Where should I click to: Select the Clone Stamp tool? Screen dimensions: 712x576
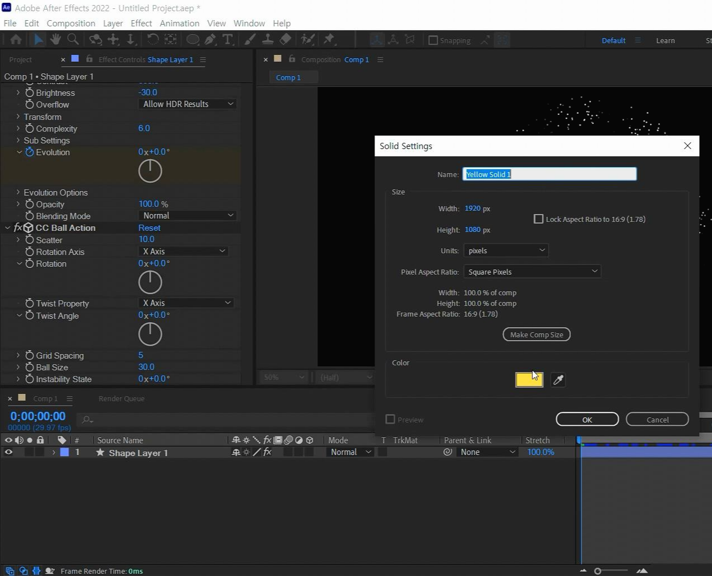(268, 39)
